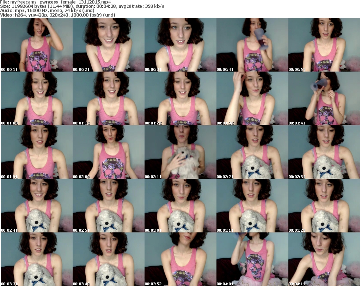Pick the thumbnail stamped 00:02:51
Screen dimensions: 361x286
[x=109, y=206]
